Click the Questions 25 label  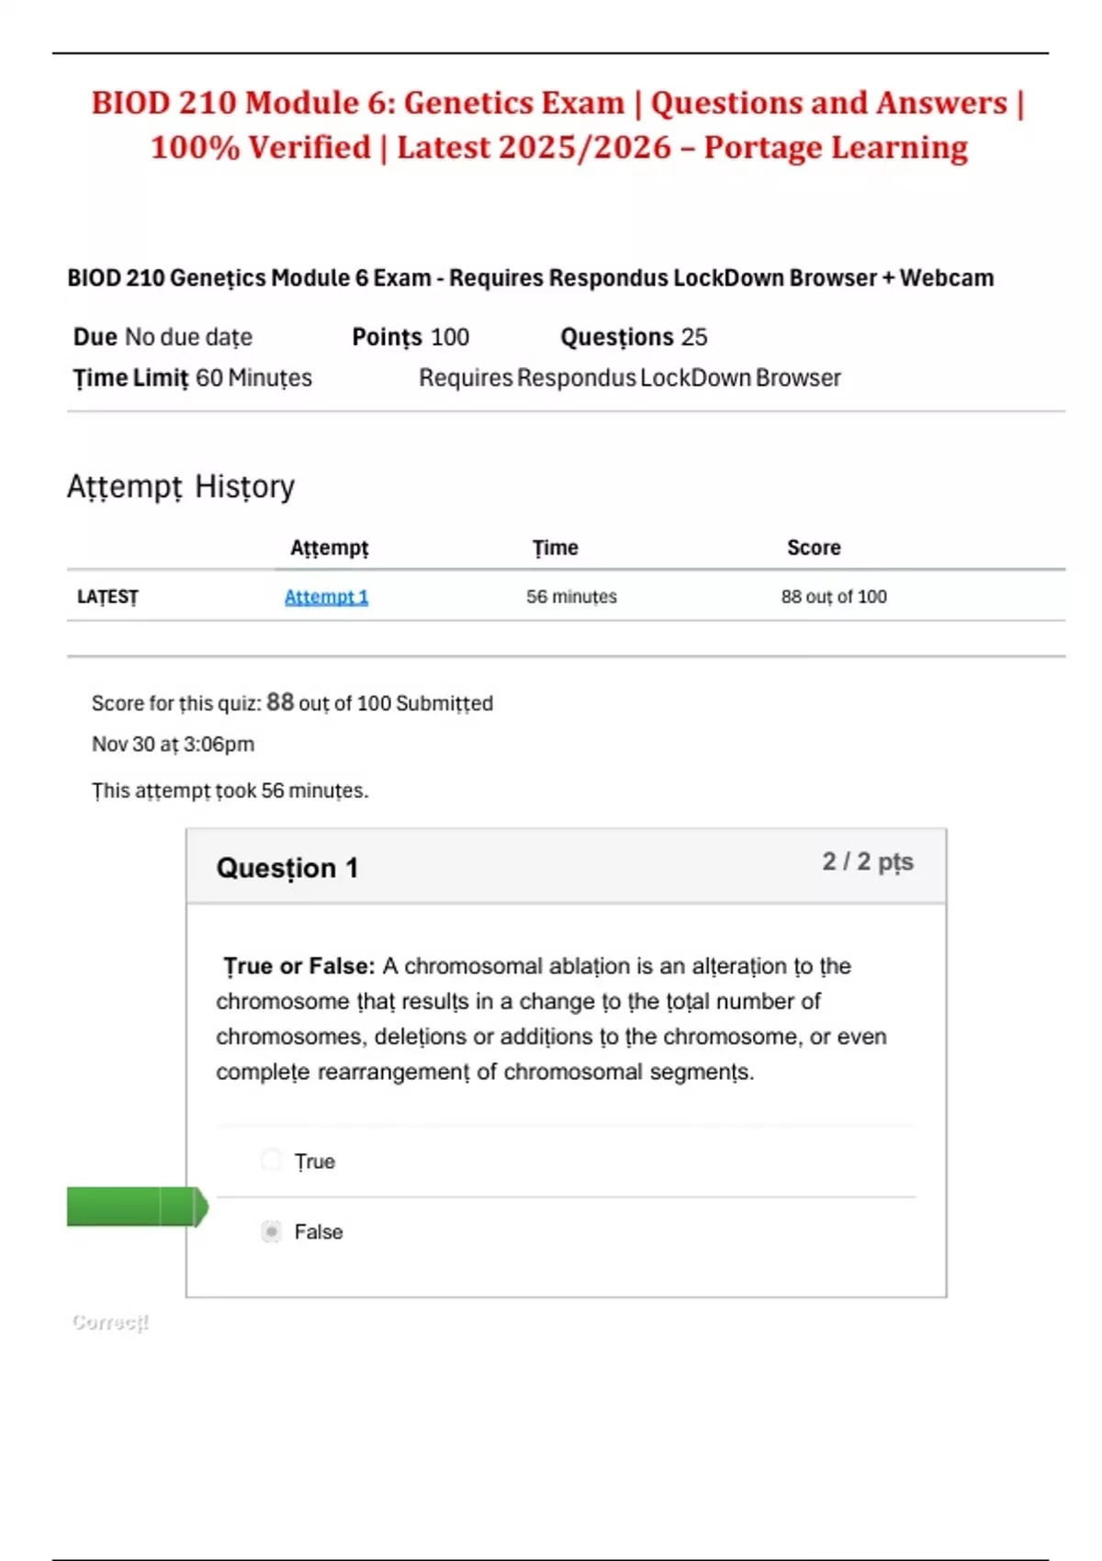tap(634, 337)
